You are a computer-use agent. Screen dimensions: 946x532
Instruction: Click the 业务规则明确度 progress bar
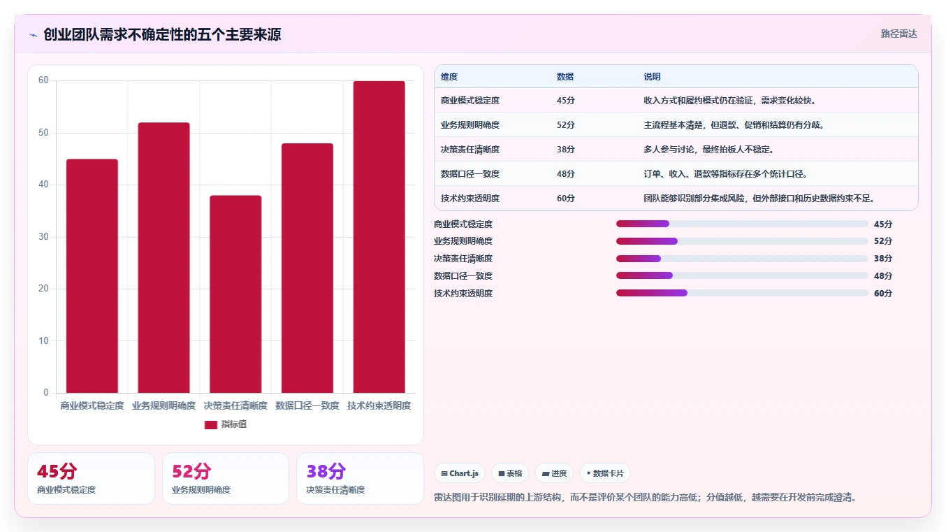[742, 241]
